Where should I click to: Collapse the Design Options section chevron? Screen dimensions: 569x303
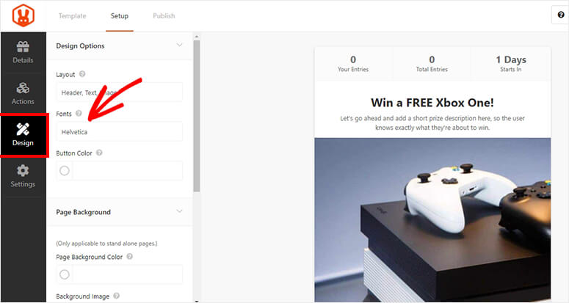click(179, 45)
